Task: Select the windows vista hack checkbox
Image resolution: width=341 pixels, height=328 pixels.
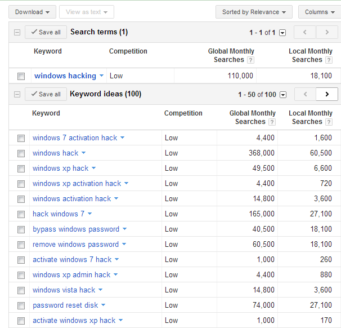Action: coord(21,290)
